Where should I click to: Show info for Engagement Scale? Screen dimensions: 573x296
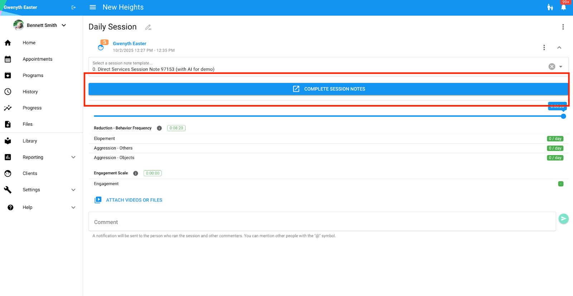pos(135,173)
